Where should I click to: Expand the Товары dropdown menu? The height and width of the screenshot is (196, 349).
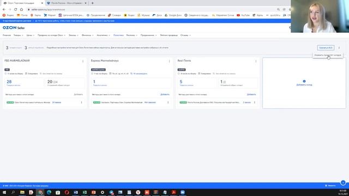coord(18,35)
